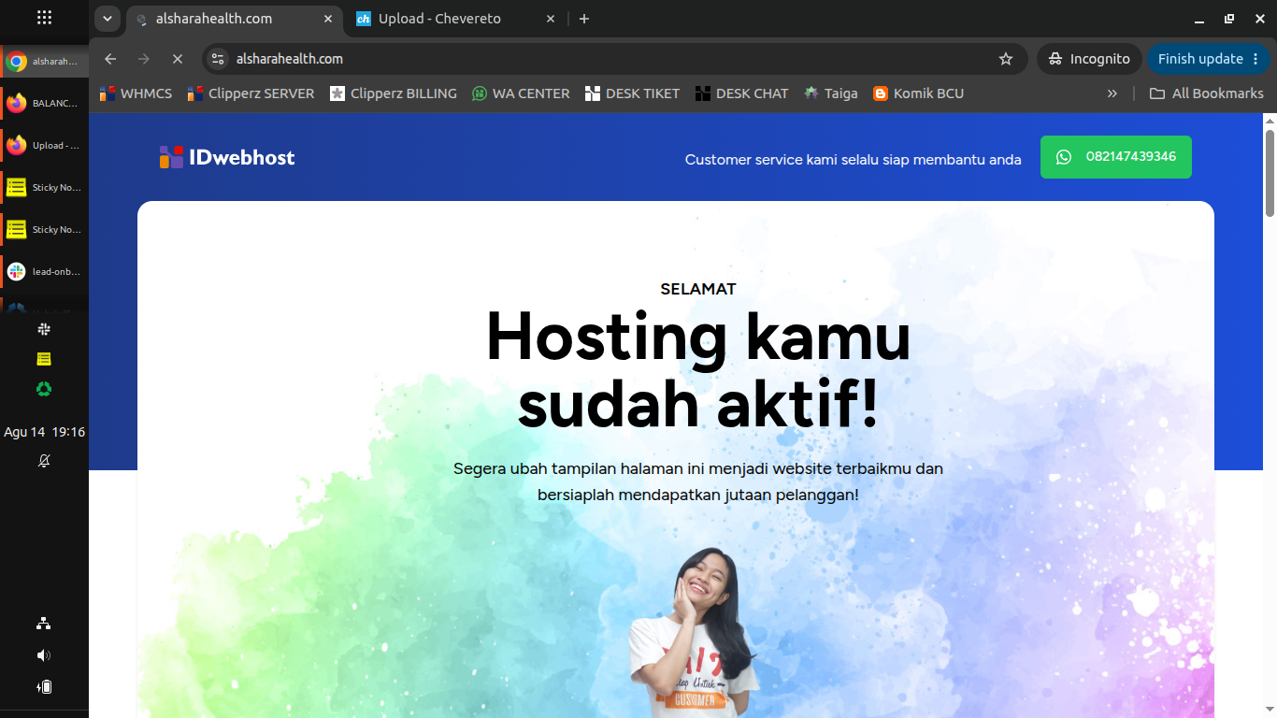This screenshot has height=718, width=1277.
Task: Open the Clipperz SERVER bookmark
Action: coord(251,93)
